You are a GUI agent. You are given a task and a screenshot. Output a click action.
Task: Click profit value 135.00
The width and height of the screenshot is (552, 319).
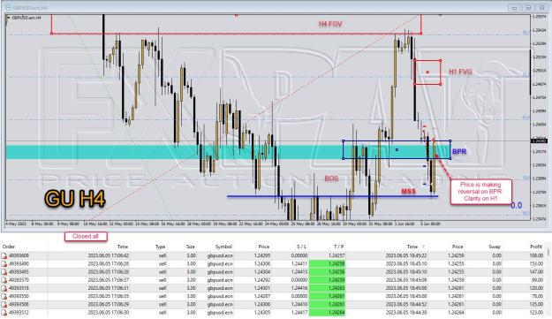[536, 305]
